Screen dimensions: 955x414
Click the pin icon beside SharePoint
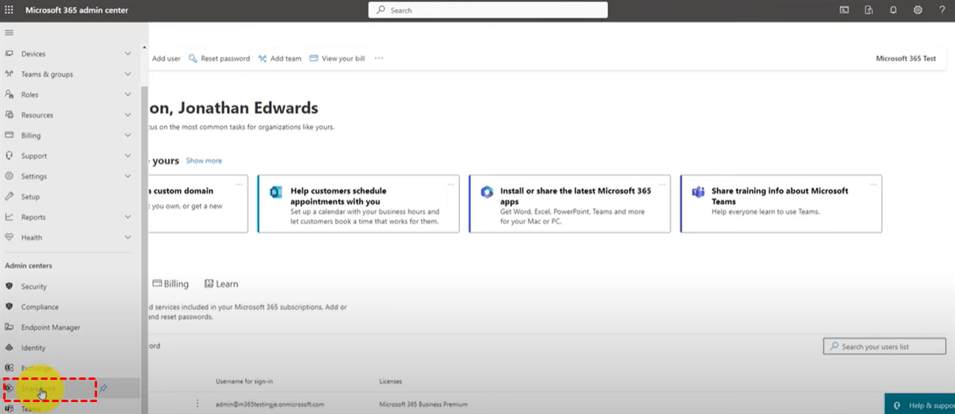pyautogui.click(x=104, y=389)
